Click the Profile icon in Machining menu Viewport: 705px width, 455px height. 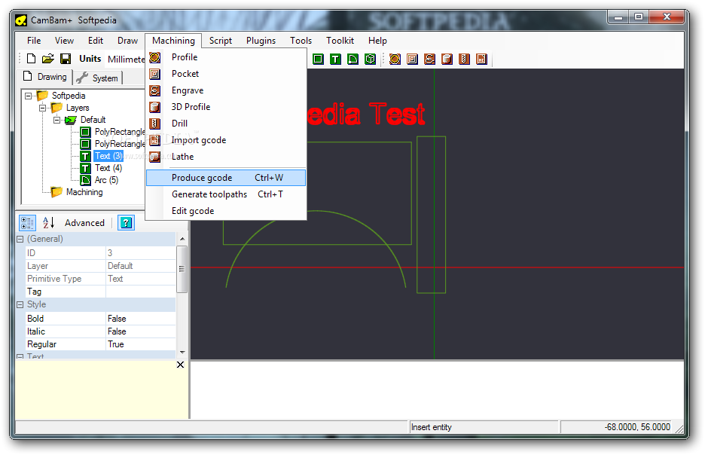154,57
